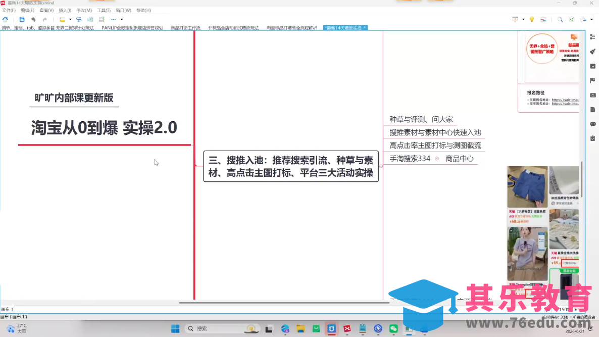
Task: Open the Gantt chart view
Action: click(543, 19)
